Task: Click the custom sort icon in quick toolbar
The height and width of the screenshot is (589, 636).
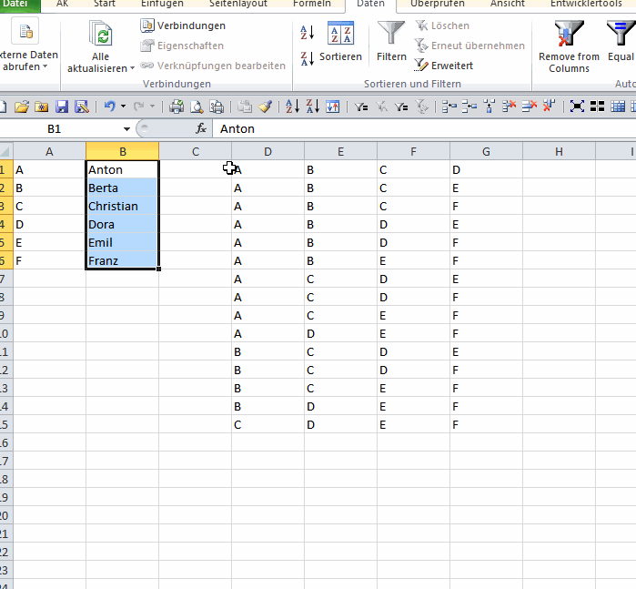Action: click(x=333, y=107)
